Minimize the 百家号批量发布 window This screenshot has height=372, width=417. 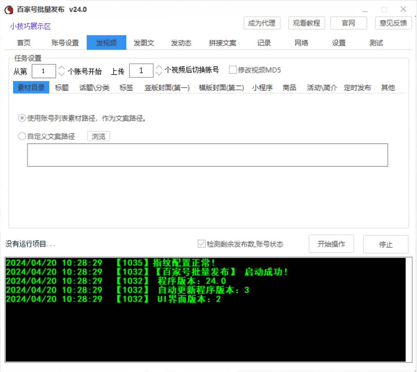click(365, 10)
